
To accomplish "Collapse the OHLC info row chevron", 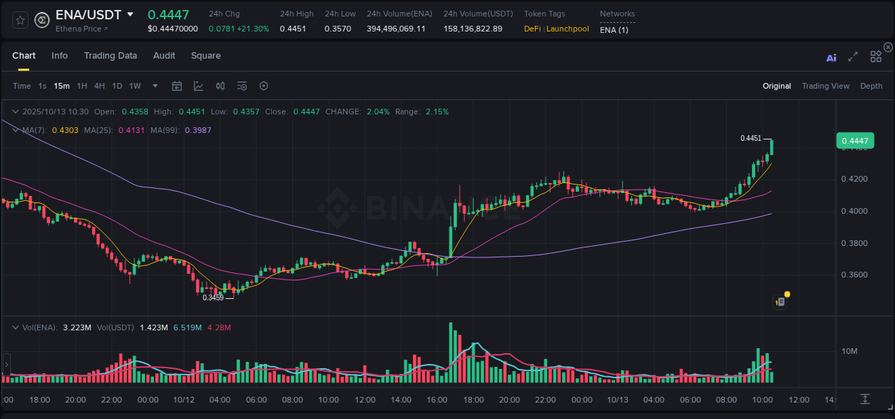I will click(x=15, y=112).
